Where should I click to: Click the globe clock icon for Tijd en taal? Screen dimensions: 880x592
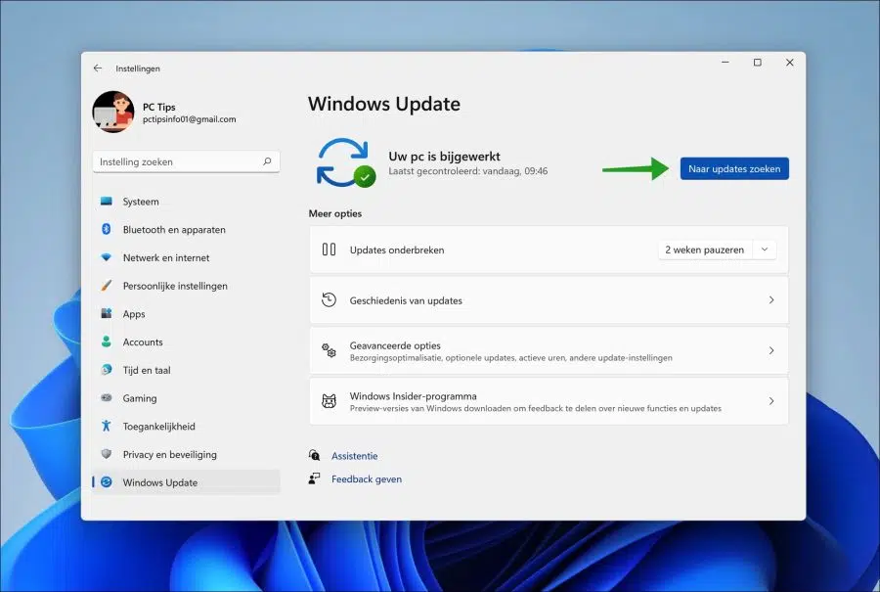[106, 370]
